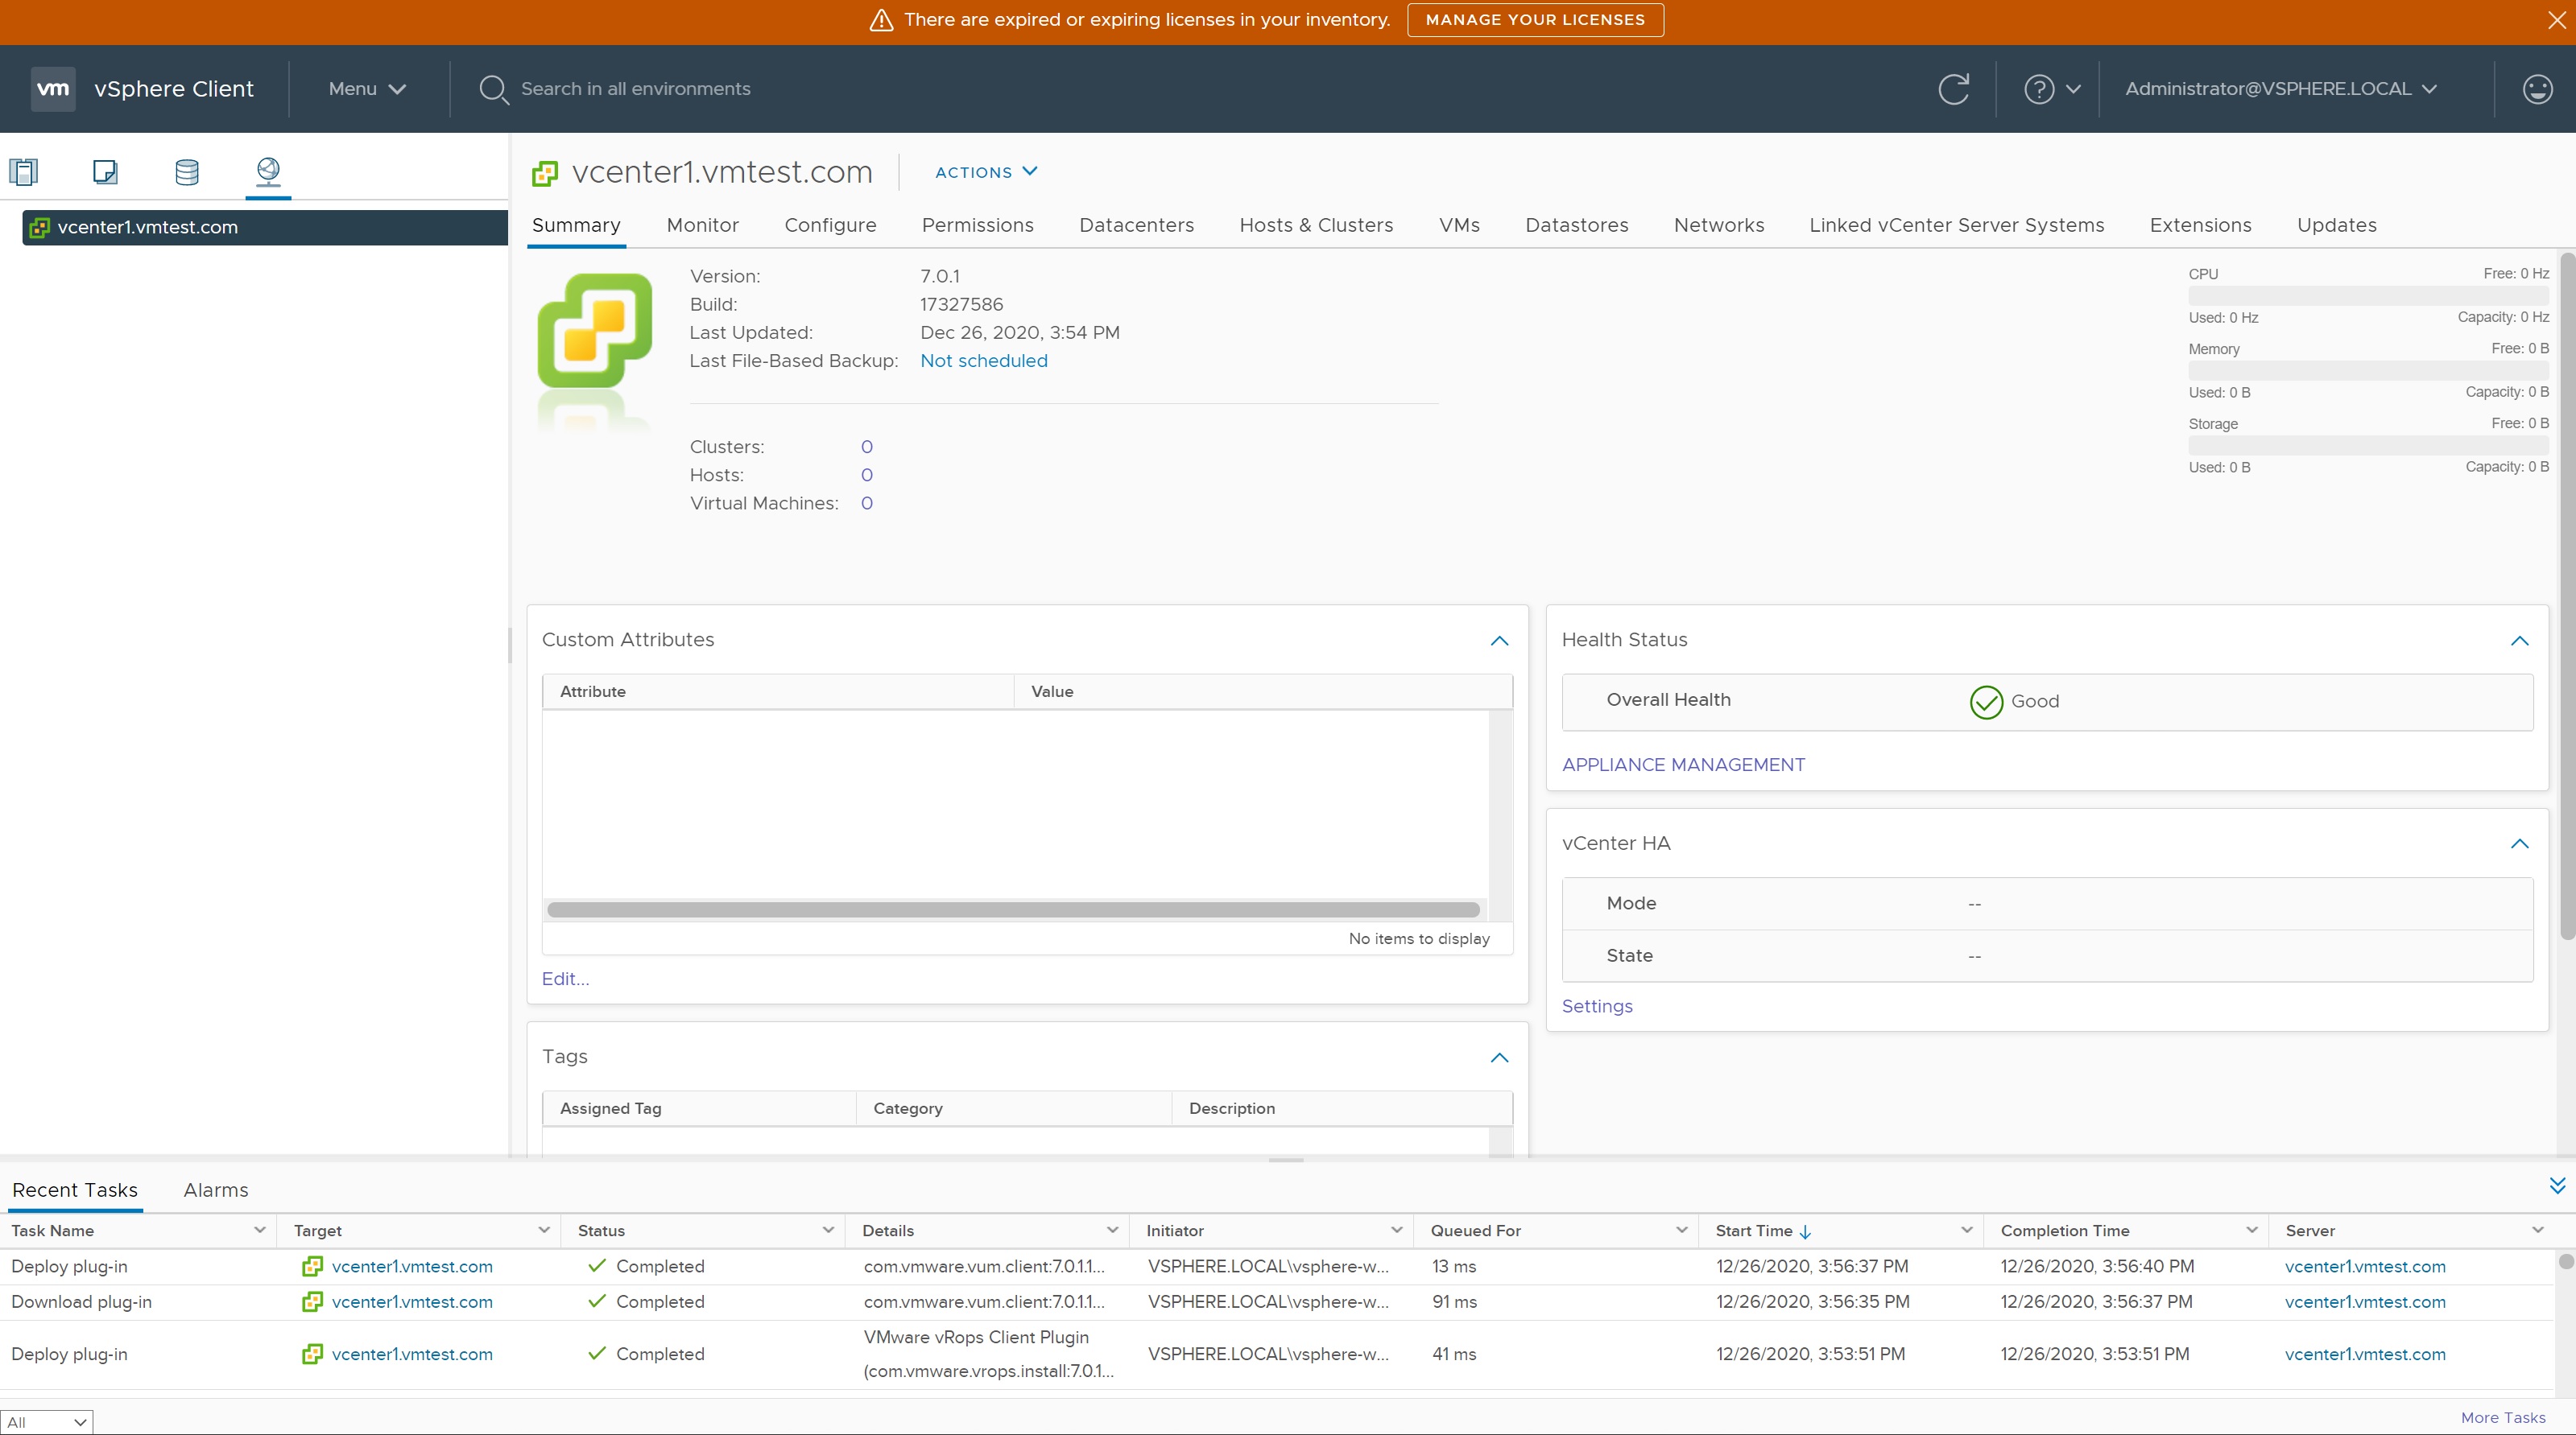Open the Hosts and Clusters inventory view icon
Screen dimensions: 2576x1435
(24, 172)
